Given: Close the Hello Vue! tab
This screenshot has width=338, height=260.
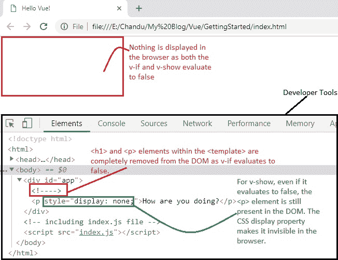Looking at the screenshot, I should [119, 8].
